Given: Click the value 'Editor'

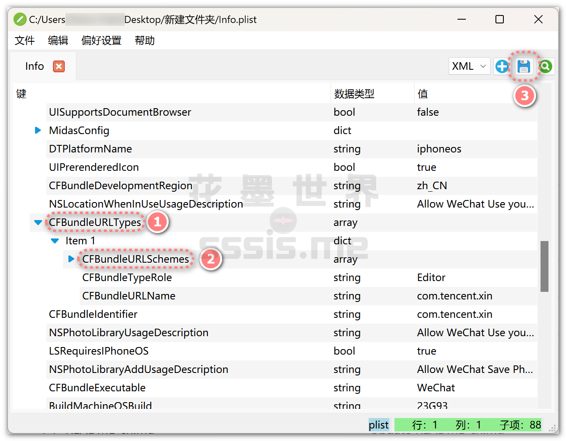Looking at the screenshot, I should click(431, 277).
